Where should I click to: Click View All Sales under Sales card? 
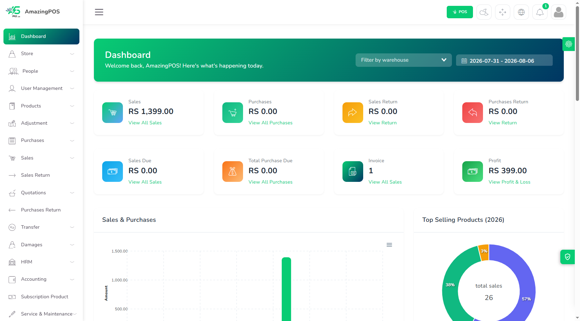tap(145, 123)
